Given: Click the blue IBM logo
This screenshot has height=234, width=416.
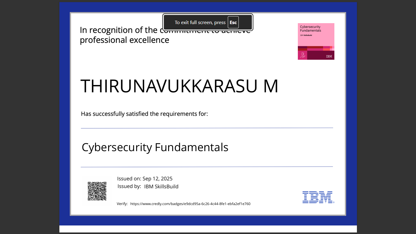Looking at the screenshot, I should click(x=318, y=197).
